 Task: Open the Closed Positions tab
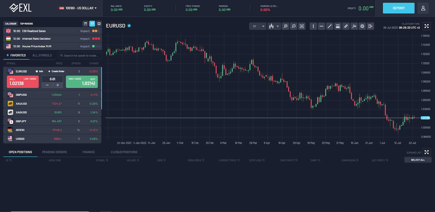pyautogui.click(x=124, y=152)
